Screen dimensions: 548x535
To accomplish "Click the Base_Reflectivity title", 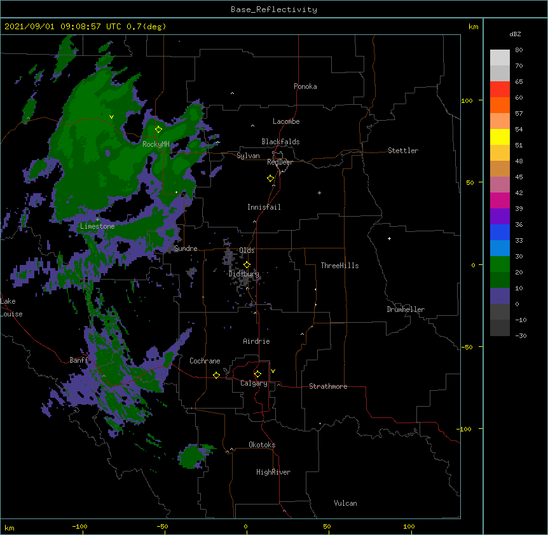I will tap(274, 10).
